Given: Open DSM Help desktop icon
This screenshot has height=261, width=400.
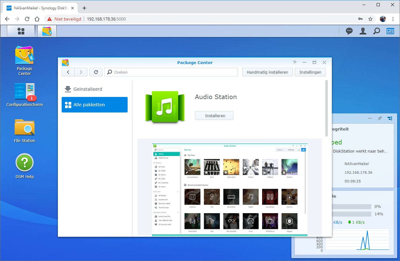Looking at the screenshot, I should coord(24,163).
